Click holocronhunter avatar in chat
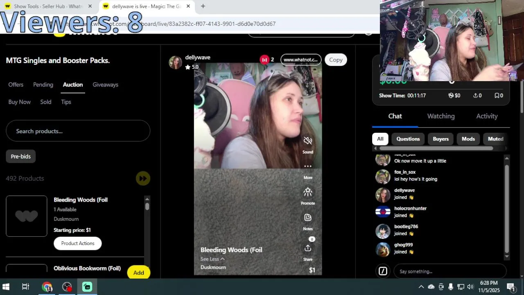524x295 pixels. pos(383,212)
